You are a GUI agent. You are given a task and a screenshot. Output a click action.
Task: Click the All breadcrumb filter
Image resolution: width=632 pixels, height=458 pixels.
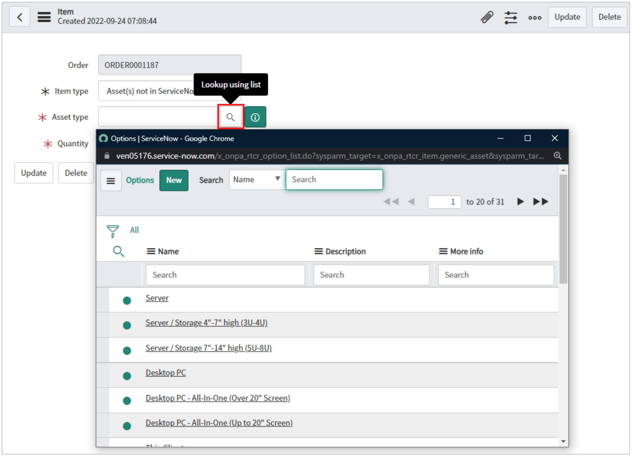point(134,230)
